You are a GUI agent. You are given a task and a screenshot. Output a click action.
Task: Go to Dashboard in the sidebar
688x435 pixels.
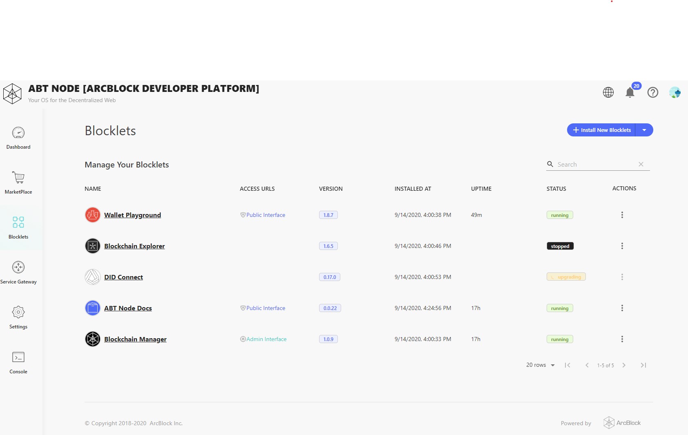click(18, 138)
